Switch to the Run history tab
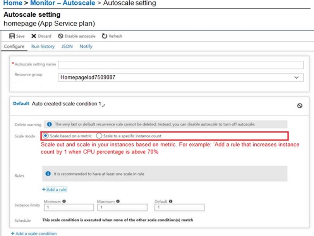Viewport: 314px width, 236px height. tap(43, 47)
